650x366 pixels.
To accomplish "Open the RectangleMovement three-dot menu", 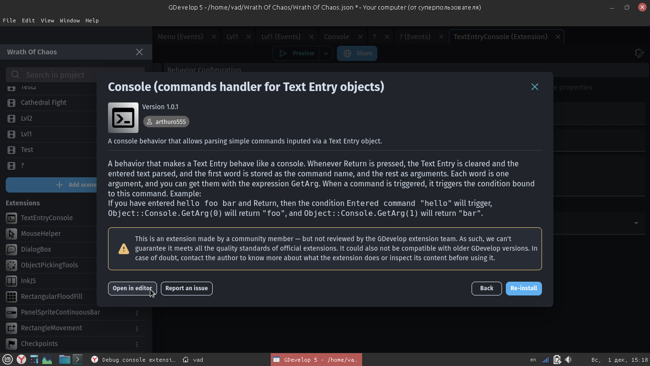I will [x=137, y=328].
